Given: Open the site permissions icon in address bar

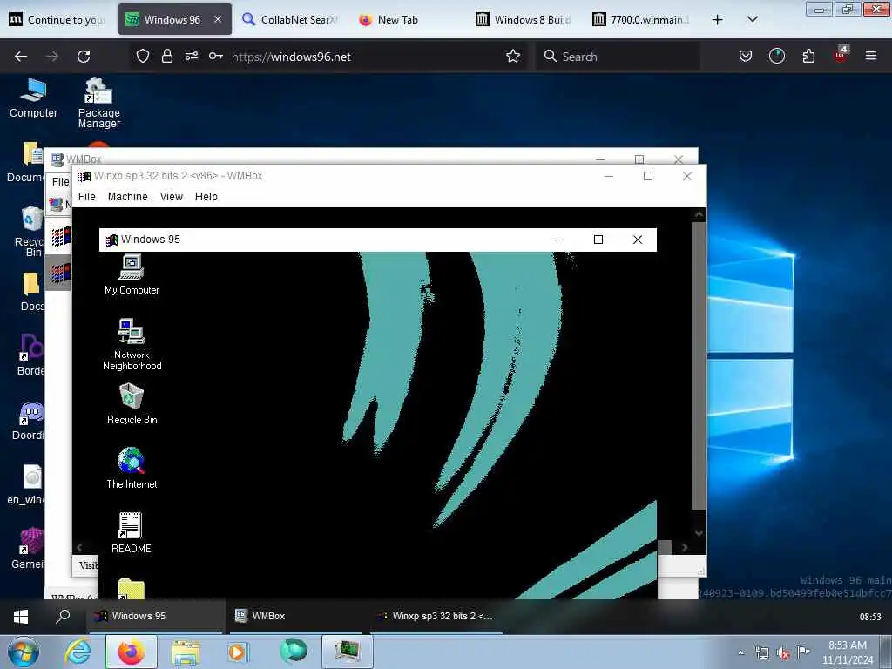Looking at the screenshot, I should 191,56.
